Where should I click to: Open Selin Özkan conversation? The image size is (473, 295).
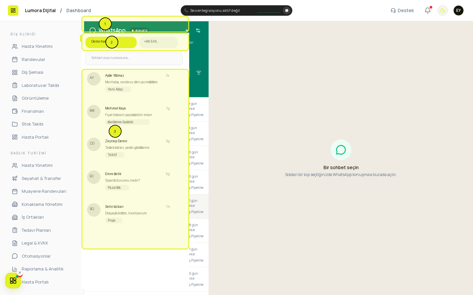(135, 213)
